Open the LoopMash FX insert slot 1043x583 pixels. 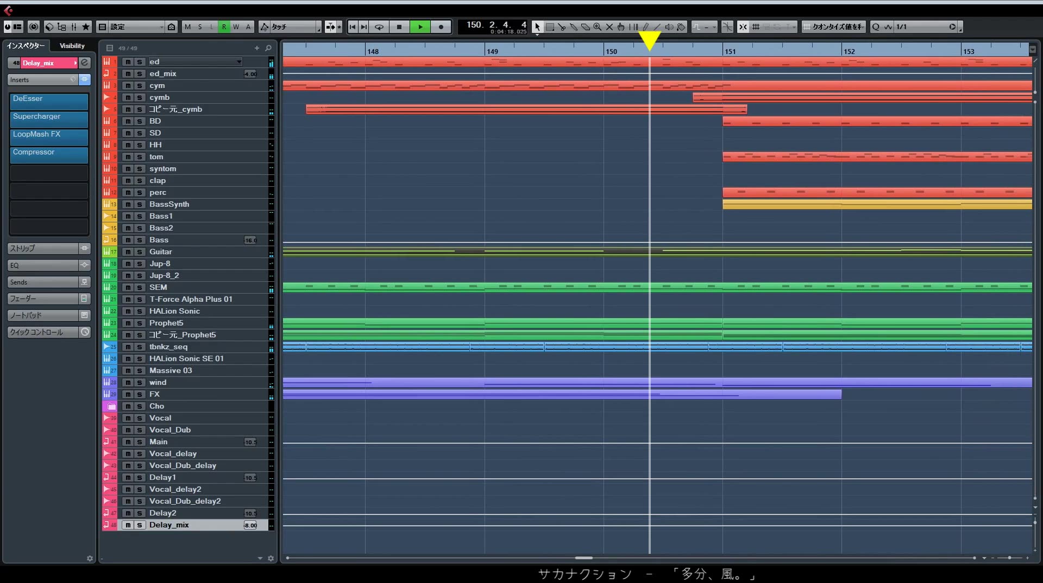pos(49,137)
